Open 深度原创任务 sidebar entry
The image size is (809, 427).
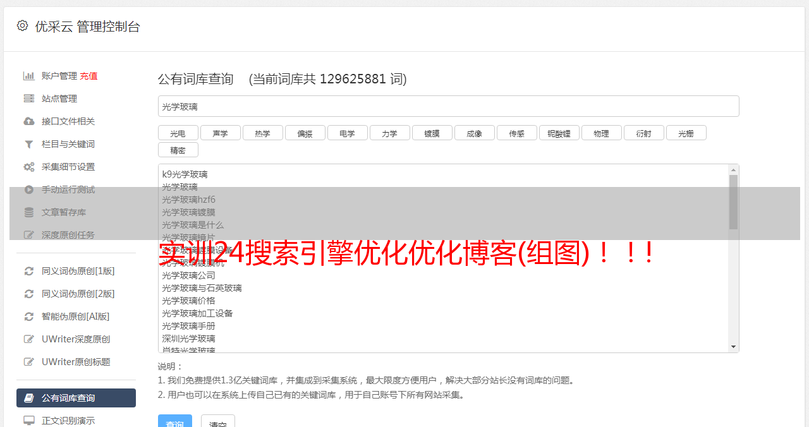(x=68, y=235)
